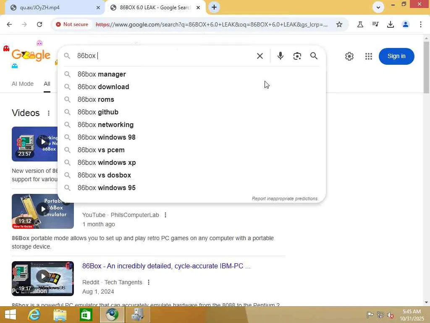Close the qu.ax/JOyZH.mp4 tab
Viewport: 430px width, 323px height.
click(x=98, y=8)
